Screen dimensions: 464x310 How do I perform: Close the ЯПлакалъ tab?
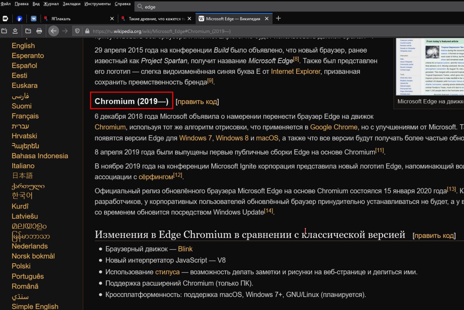point(112,18)
